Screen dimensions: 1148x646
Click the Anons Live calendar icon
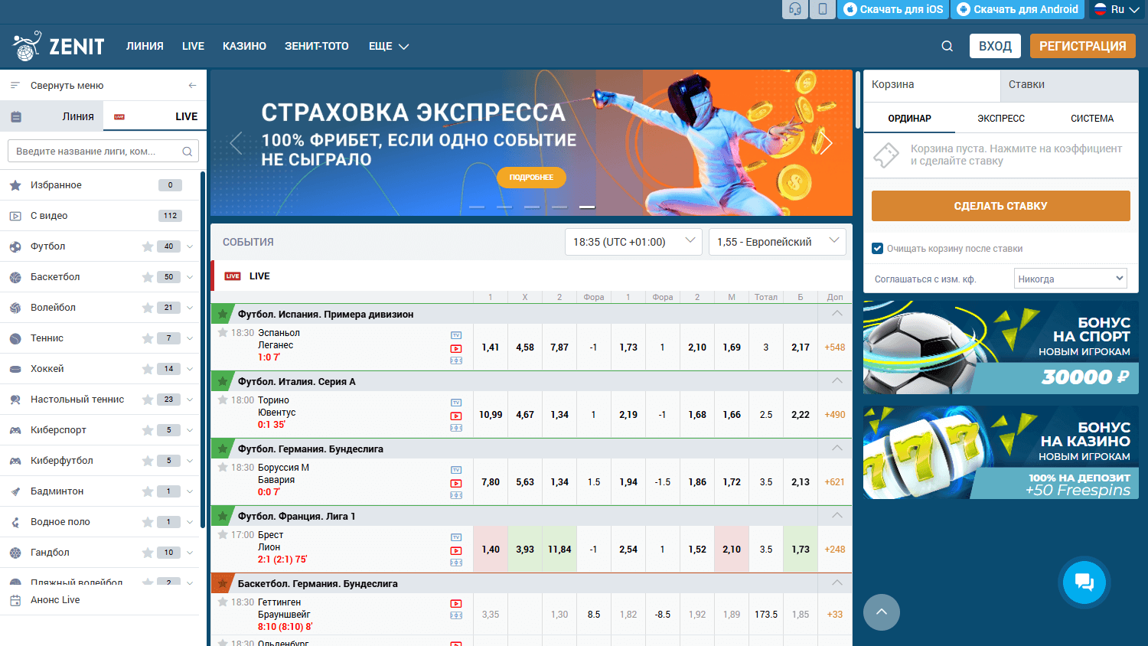15,600
